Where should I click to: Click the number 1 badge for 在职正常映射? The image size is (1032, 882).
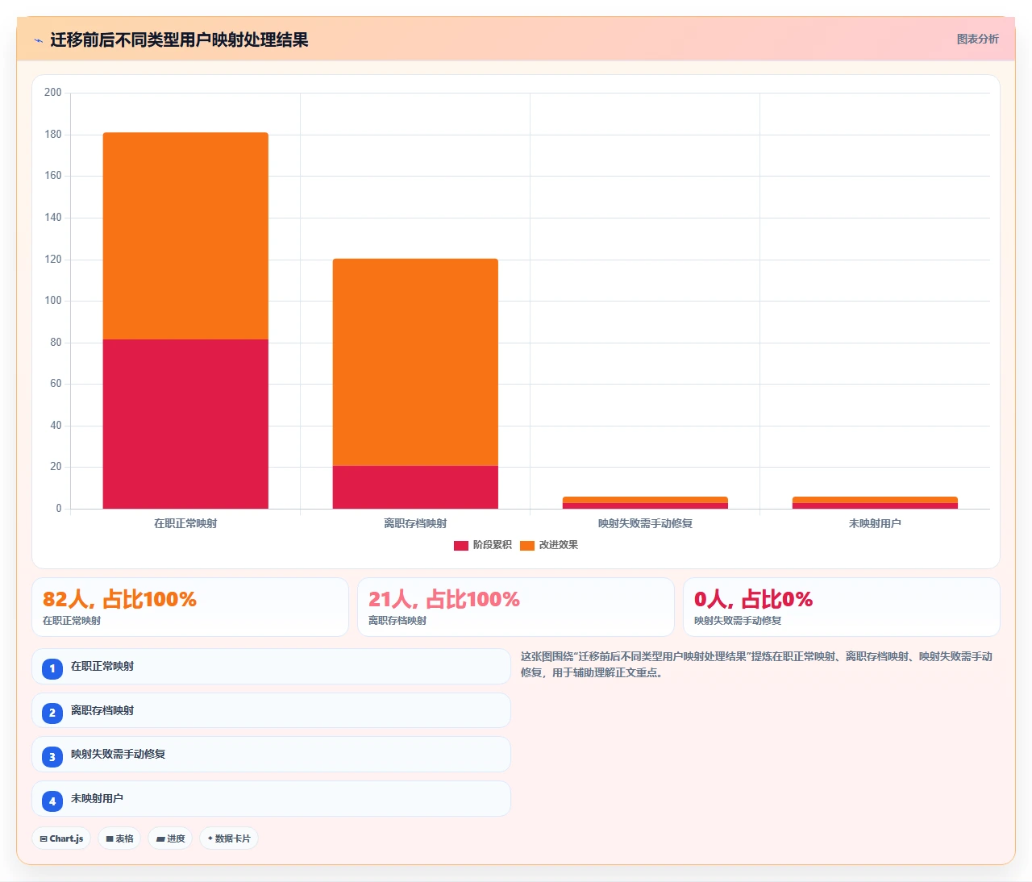click(52, 668)
